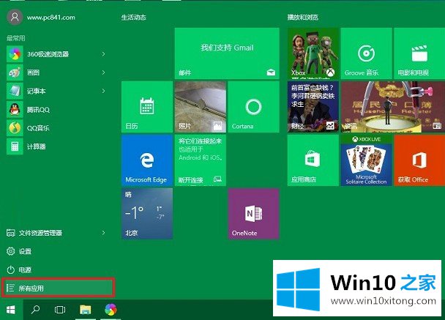Show 所有应用 All apps list

point(58,289)
